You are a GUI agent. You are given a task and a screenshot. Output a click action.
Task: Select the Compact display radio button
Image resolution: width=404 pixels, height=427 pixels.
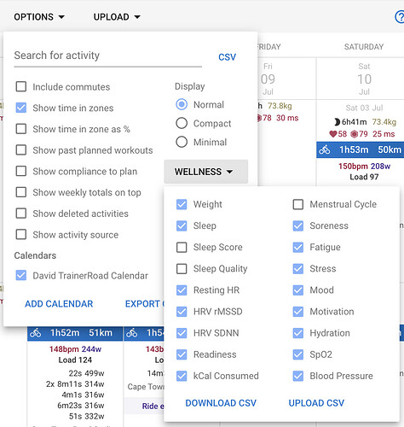182,123
